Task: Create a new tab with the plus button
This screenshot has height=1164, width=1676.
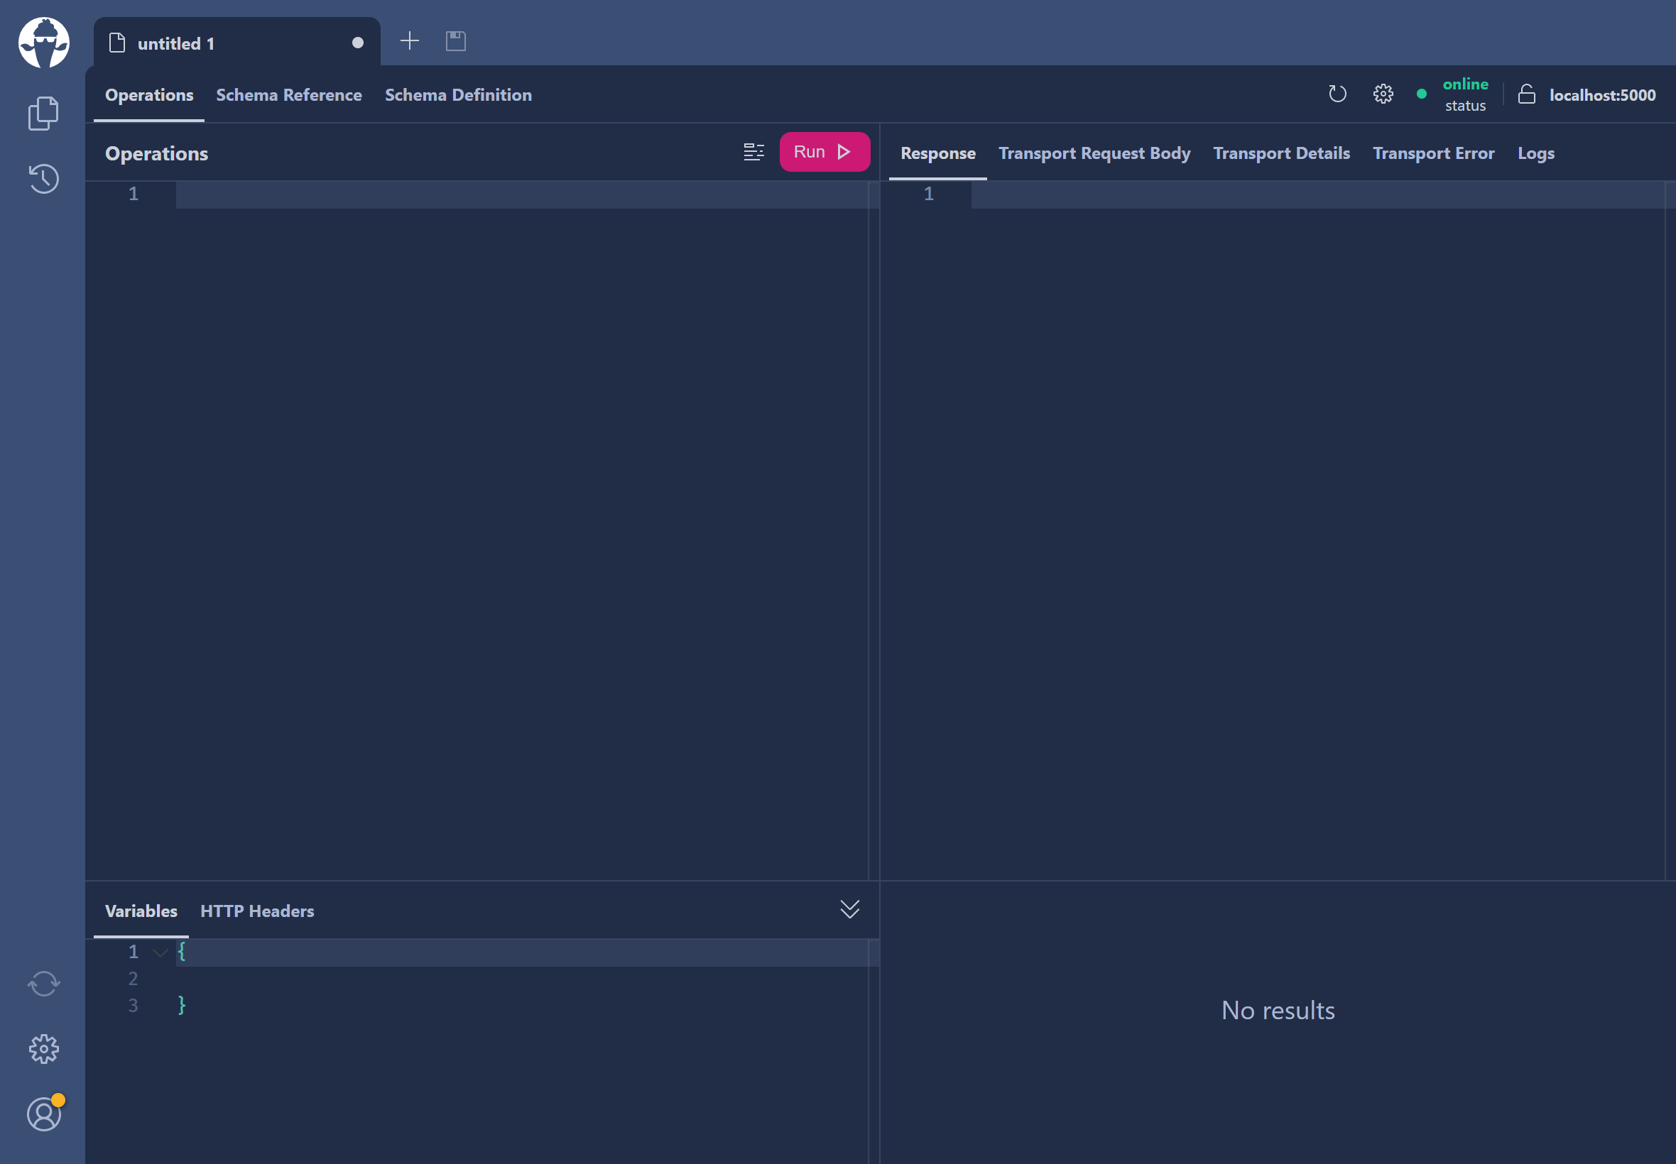Action: pos(409,41)
